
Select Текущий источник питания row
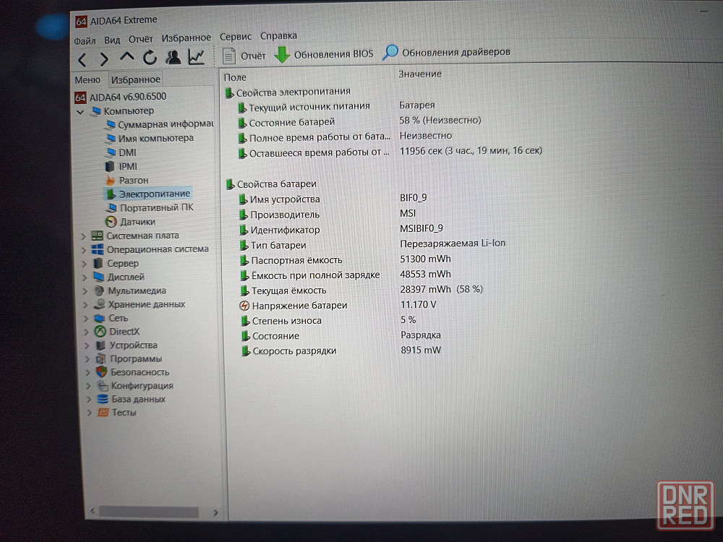tap(337, 106)
